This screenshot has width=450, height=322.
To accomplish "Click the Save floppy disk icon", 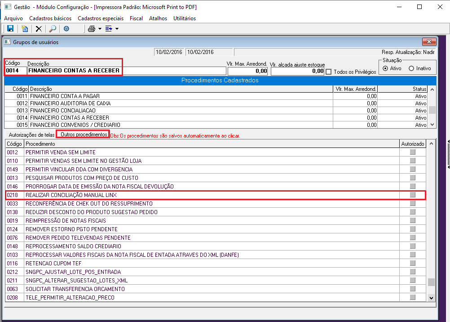I will point(10,29).
